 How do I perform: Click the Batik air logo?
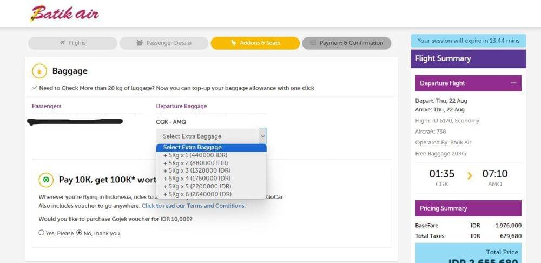click(x=64, y=13)
